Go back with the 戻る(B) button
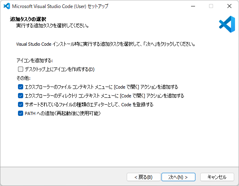The width and height of the screenshot is (239, 186). [x=143, y=177]
